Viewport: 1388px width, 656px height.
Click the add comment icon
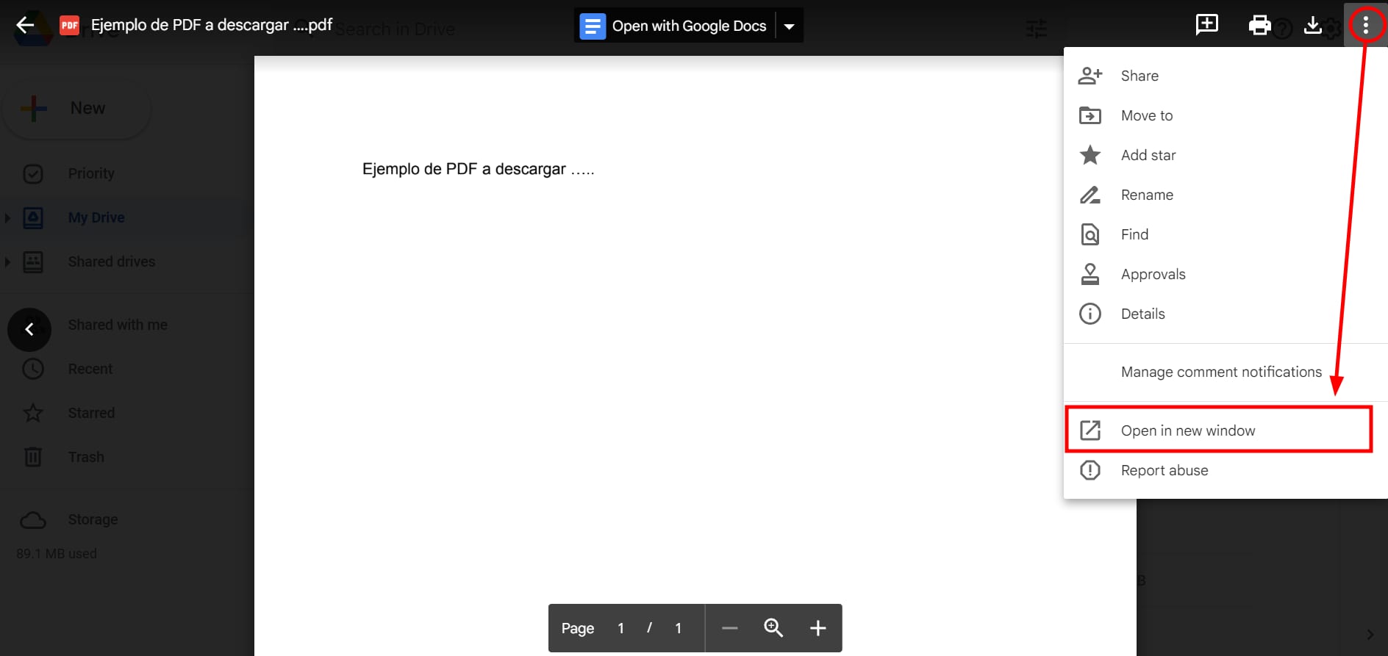point(1206,25)
